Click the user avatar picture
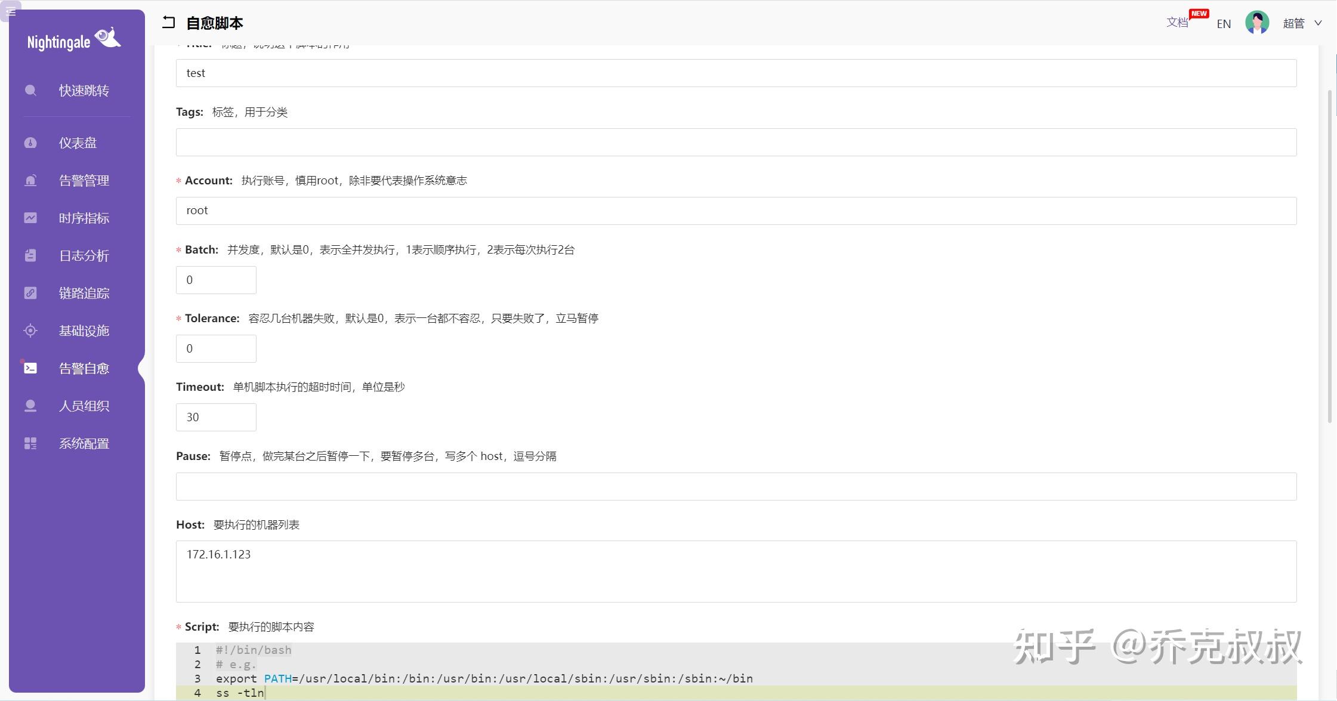The height and width of the screenshot is (701, 1337). point(1257,23)
